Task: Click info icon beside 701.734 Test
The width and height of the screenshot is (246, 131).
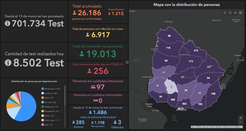Action: click(x=8, y=23)
